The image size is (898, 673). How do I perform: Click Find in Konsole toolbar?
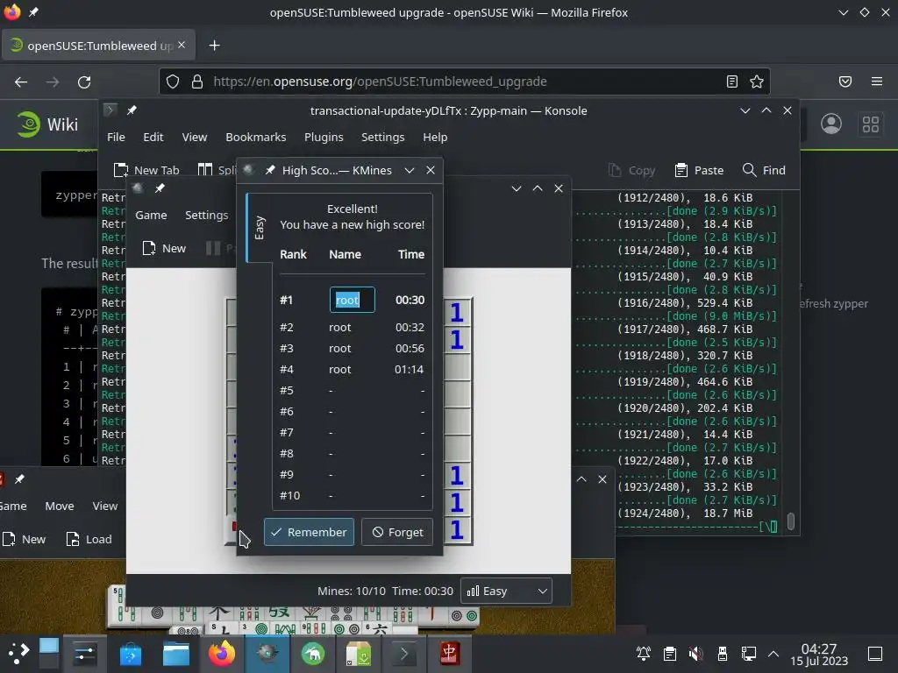coord(764,170)
